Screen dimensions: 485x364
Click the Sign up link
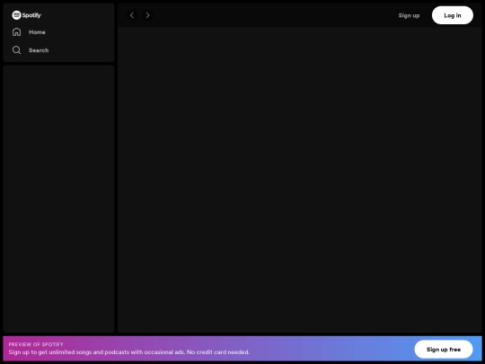coord(409,15)
